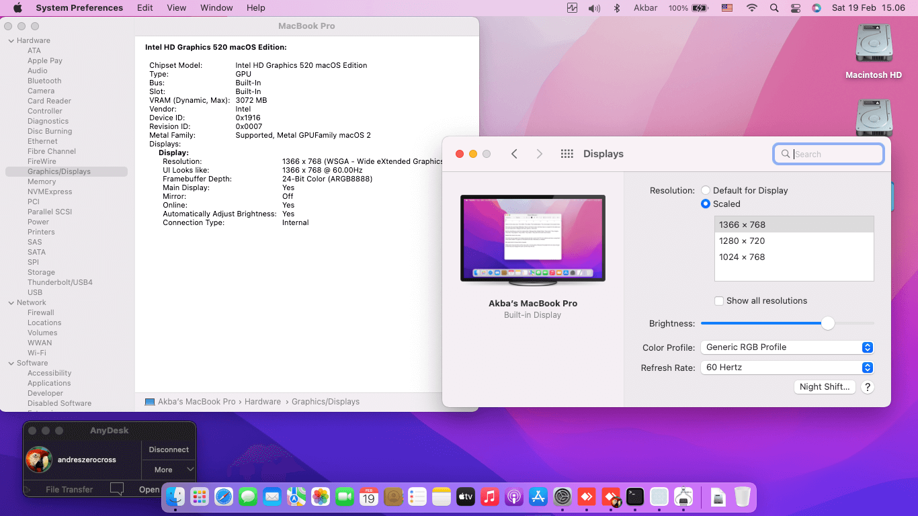The height and width of the screenshot is (516, 918).
Task: Select Bluetooth in the System Information sidebar
Action: point(44,81)
